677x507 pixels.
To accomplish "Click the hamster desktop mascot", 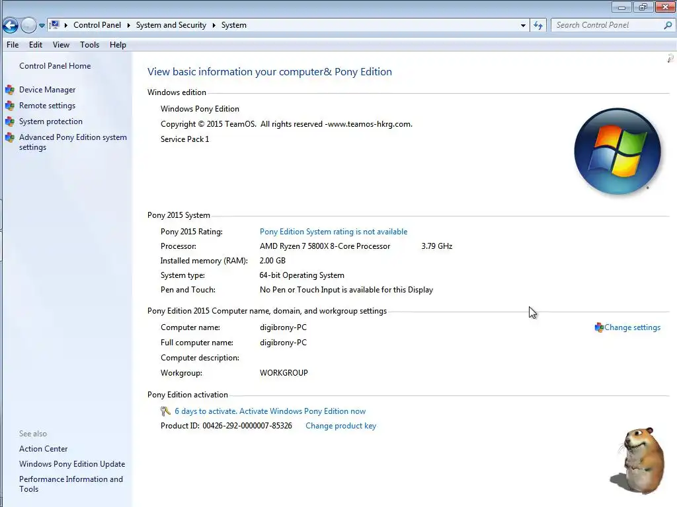I will (637, 461).
